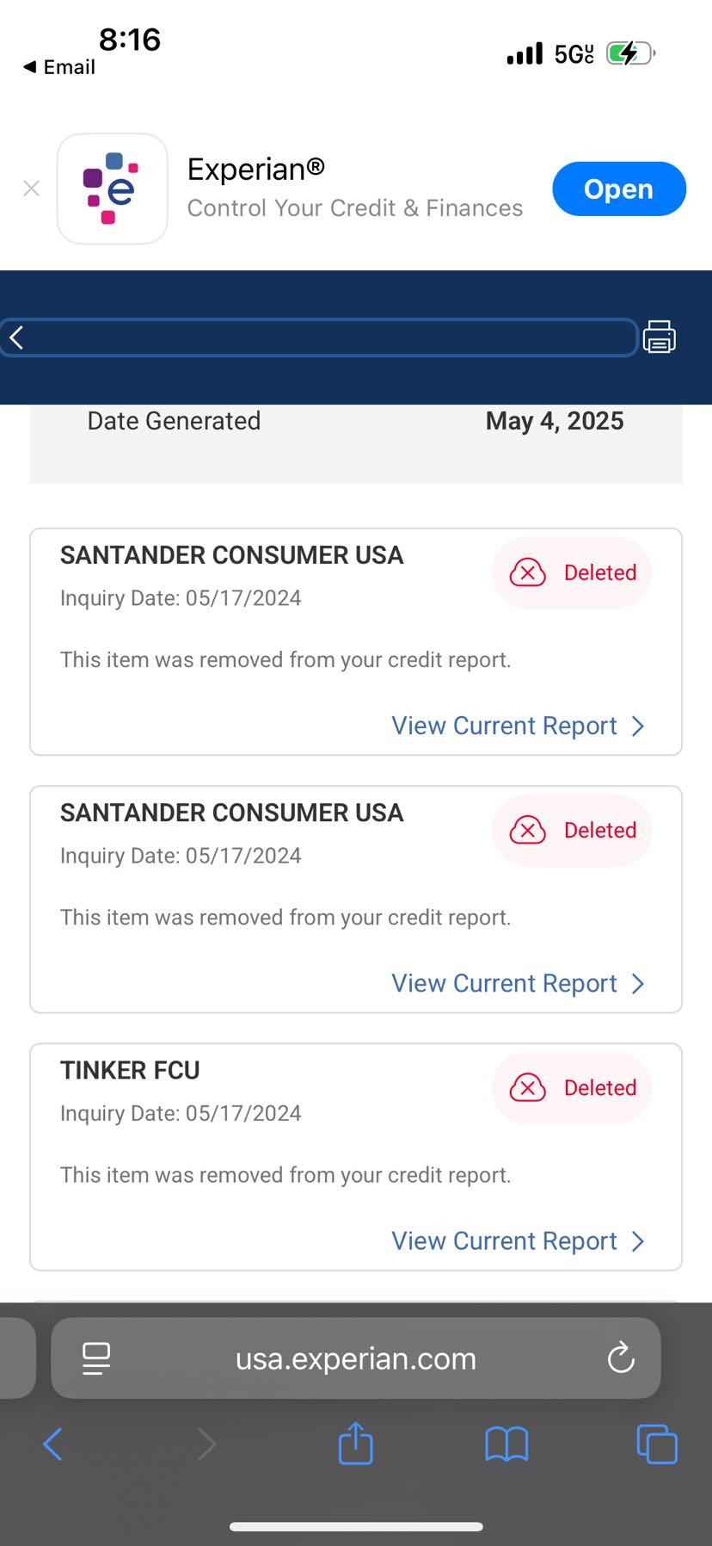Tap Deleted badge on second Santander card
712x1546 pixels.
point(572,830)
